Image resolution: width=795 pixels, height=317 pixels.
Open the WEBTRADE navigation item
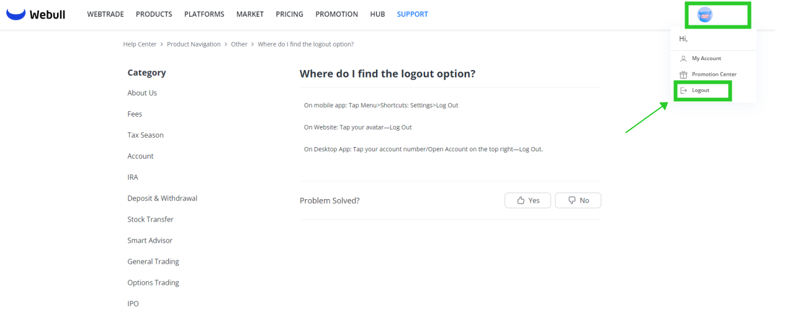click(106, 14)
